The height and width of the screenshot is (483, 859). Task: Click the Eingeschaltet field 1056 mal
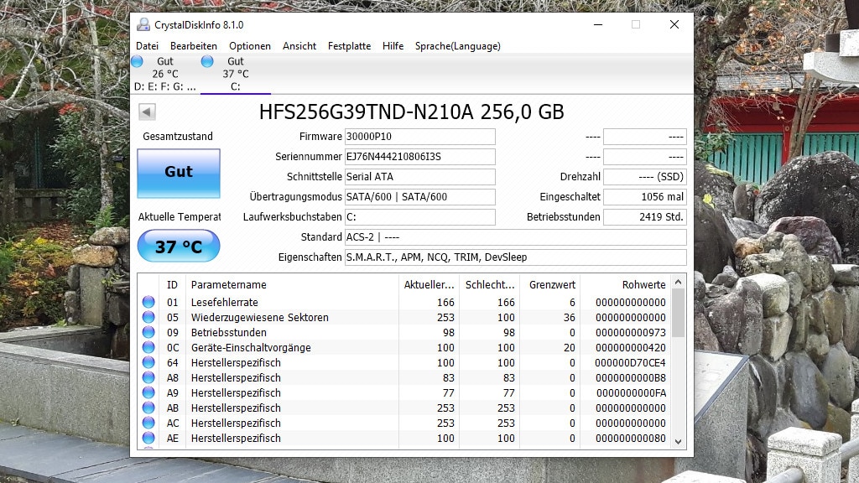click(645, 196)
